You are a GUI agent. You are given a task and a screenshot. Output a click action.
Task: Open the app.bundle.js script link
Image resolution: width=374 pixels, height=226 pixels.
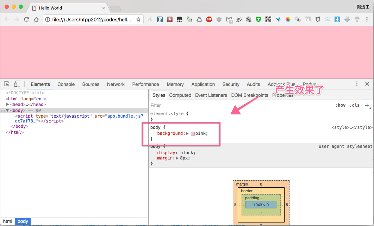pyautogui.click(x=125, y=116)
